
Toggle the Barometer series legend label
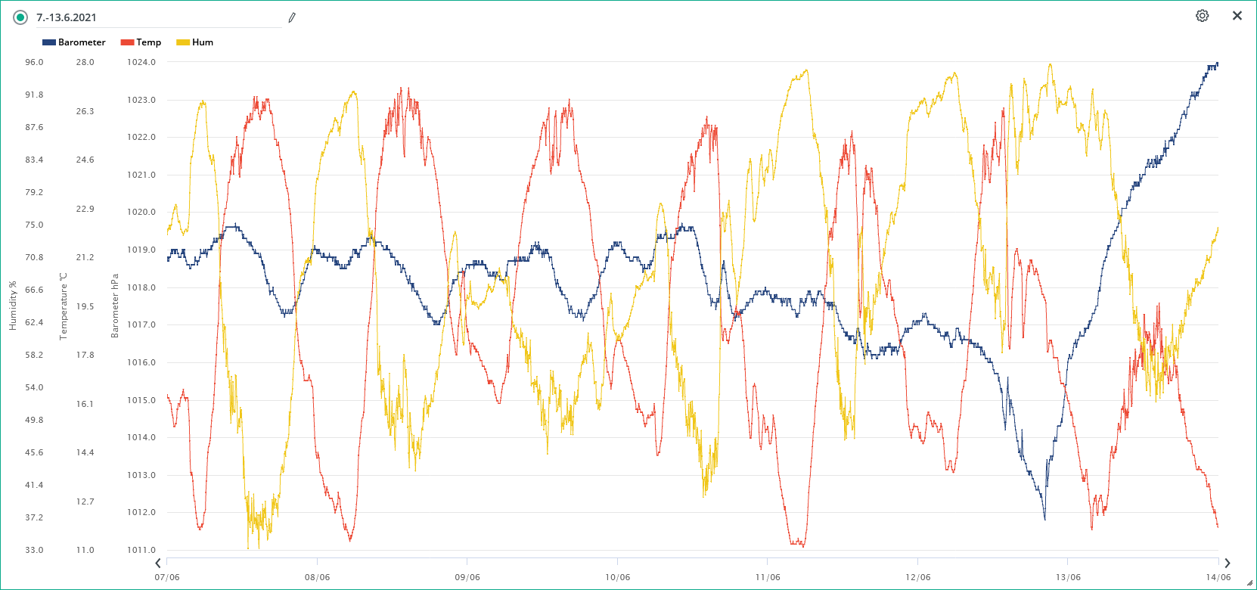coord(82,42)
